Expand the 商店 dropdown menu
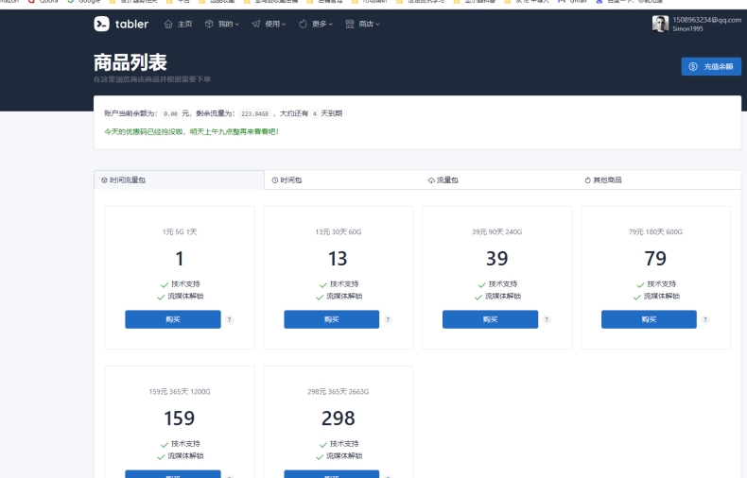Image resolution: width=747 pixels, height=478 pixels. (362, 24)
